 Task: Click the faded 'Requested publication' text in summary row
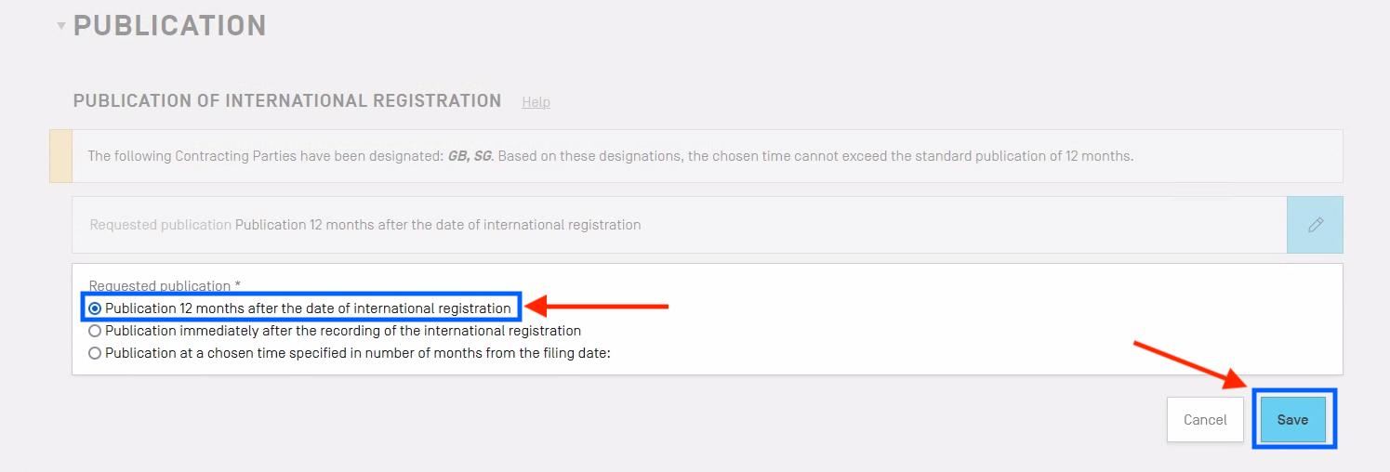(x=160, y=225)
